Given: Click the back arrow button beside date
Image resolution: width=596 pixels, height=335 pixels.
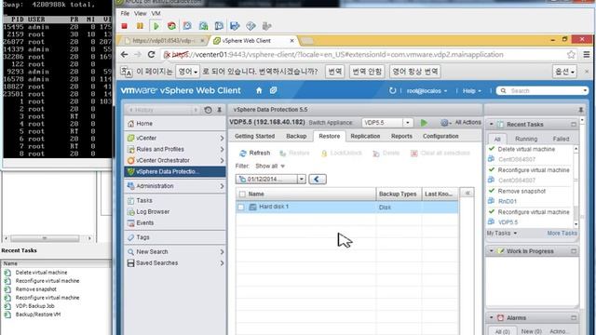Looking at the screenshot, I should tap(318, 179).
